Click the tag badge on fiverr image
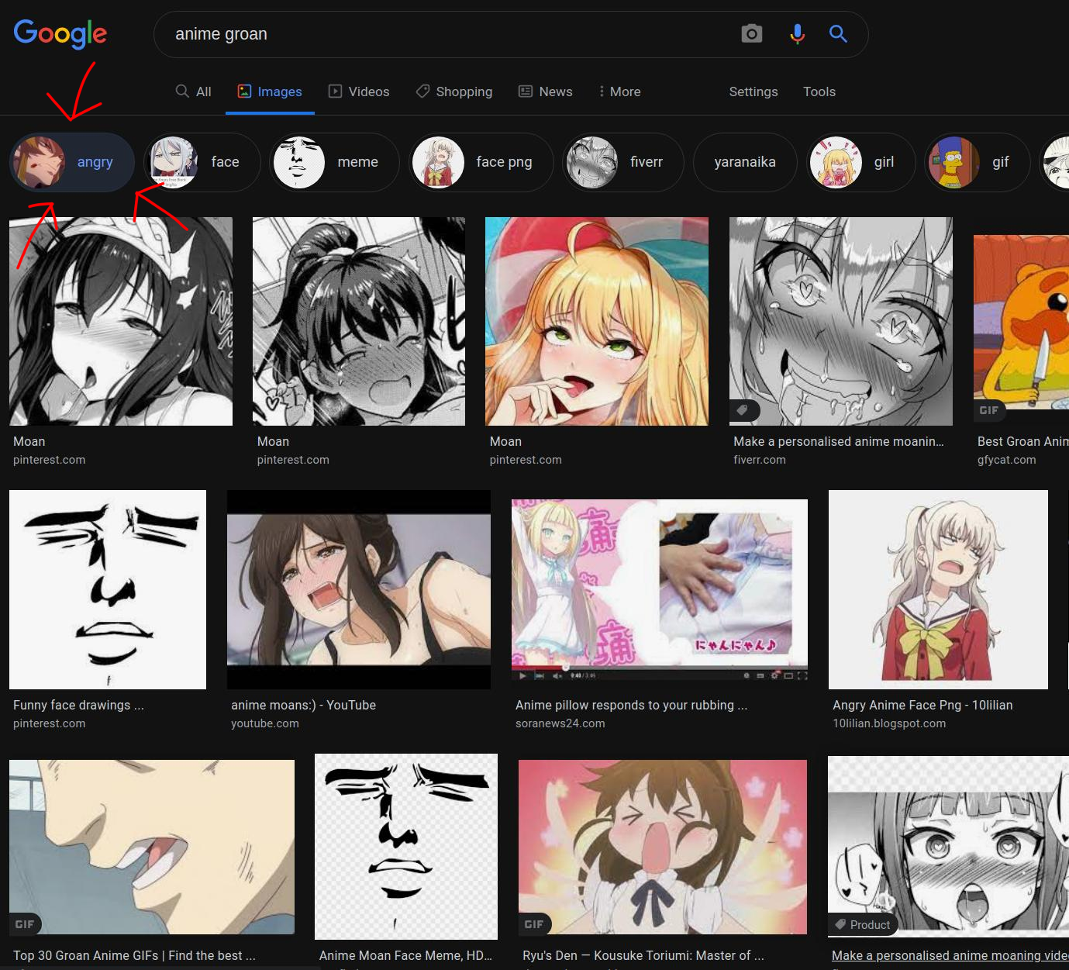The height and width of the screenshot is (970, 1069). (x=743, y=410)
